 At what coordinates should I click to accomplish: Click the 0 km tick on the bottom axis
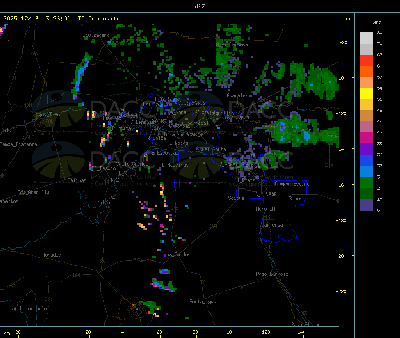[53, 332]
